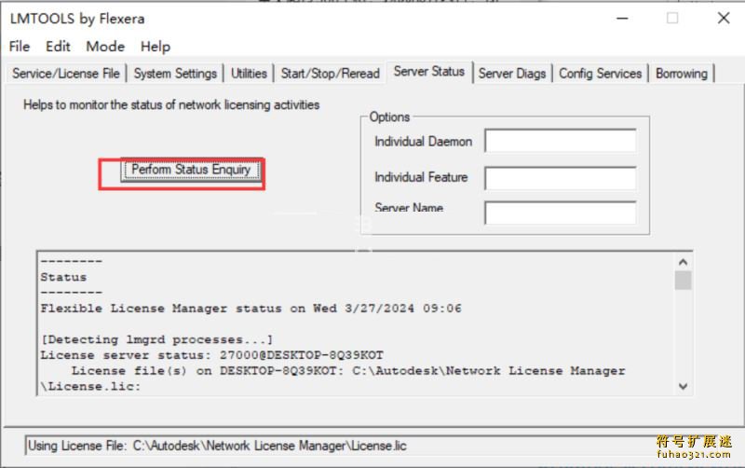Switch to the System Settings tab
The image size is (745, 468).
[175, 74]
